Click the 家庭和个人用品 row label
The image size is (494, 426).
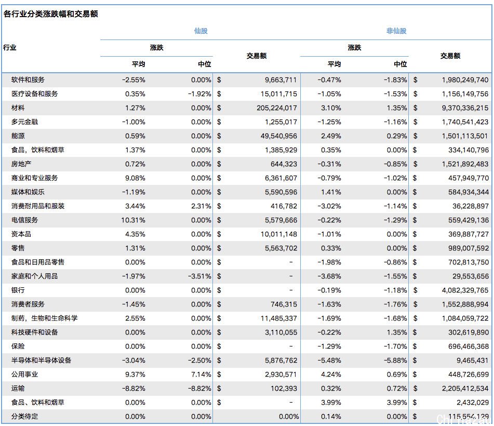[x=34, y=276]
